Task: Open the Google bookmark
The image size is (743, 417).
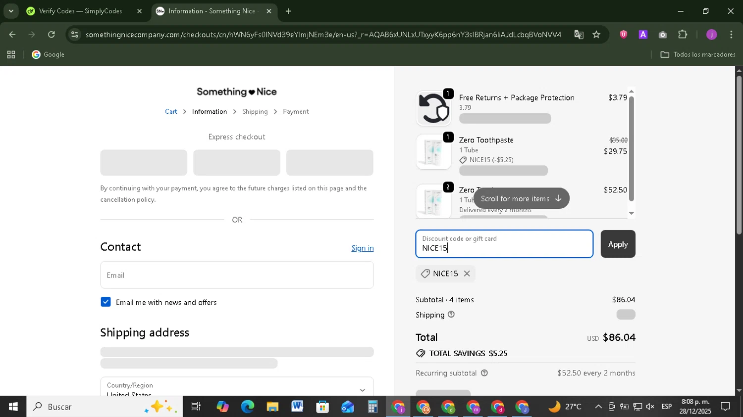Action: click(48, 55)
